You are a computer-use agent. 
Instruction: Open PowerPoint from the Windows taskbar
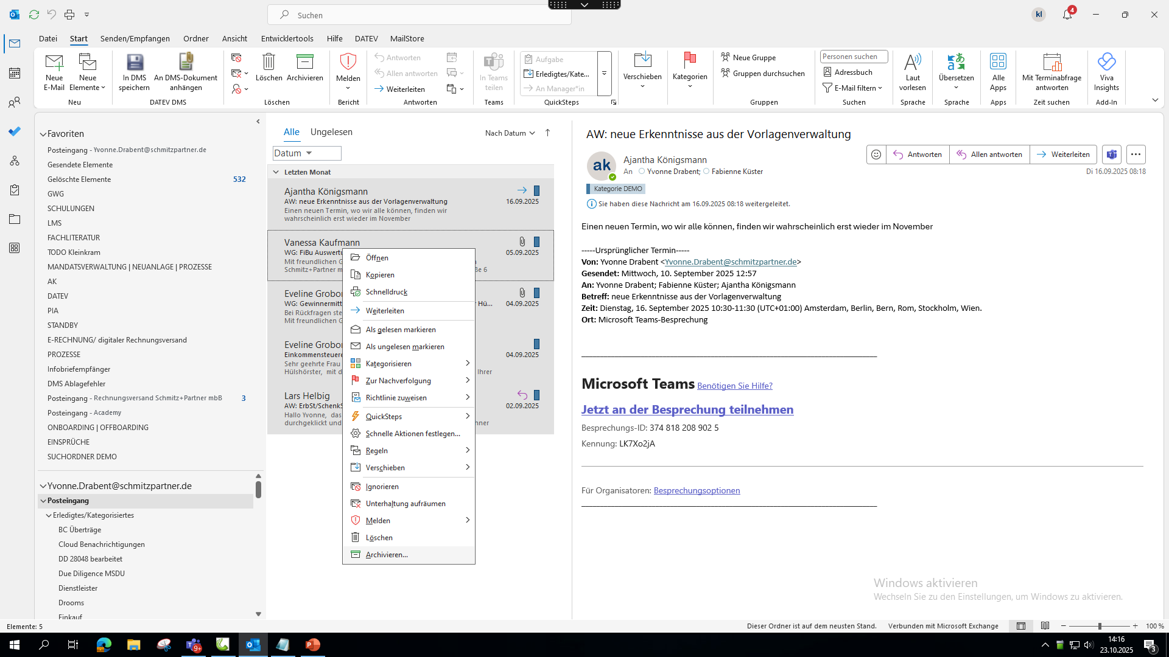pyautogui.click(x=312, y=645)
